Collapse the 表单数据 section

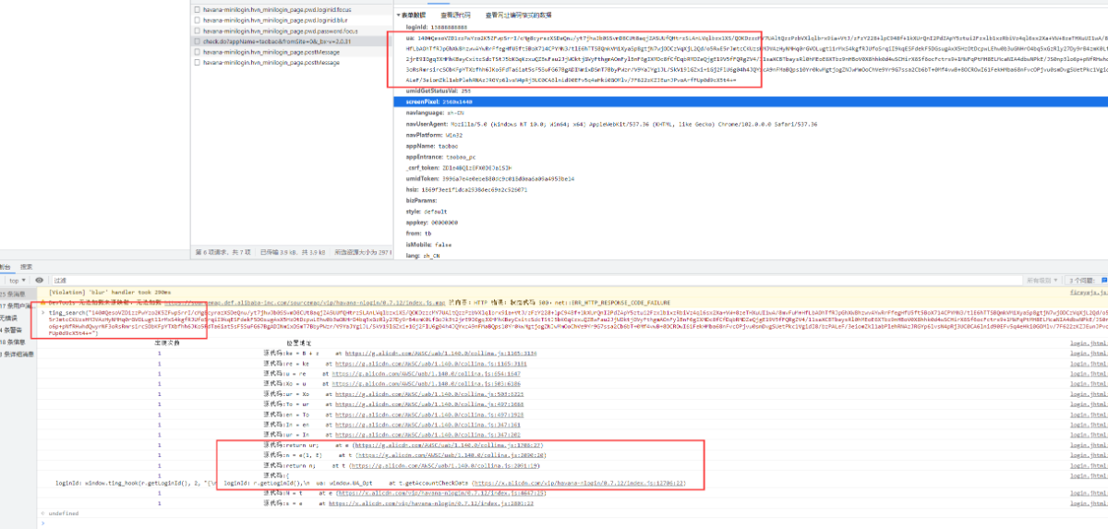click(x=411, y=16)
